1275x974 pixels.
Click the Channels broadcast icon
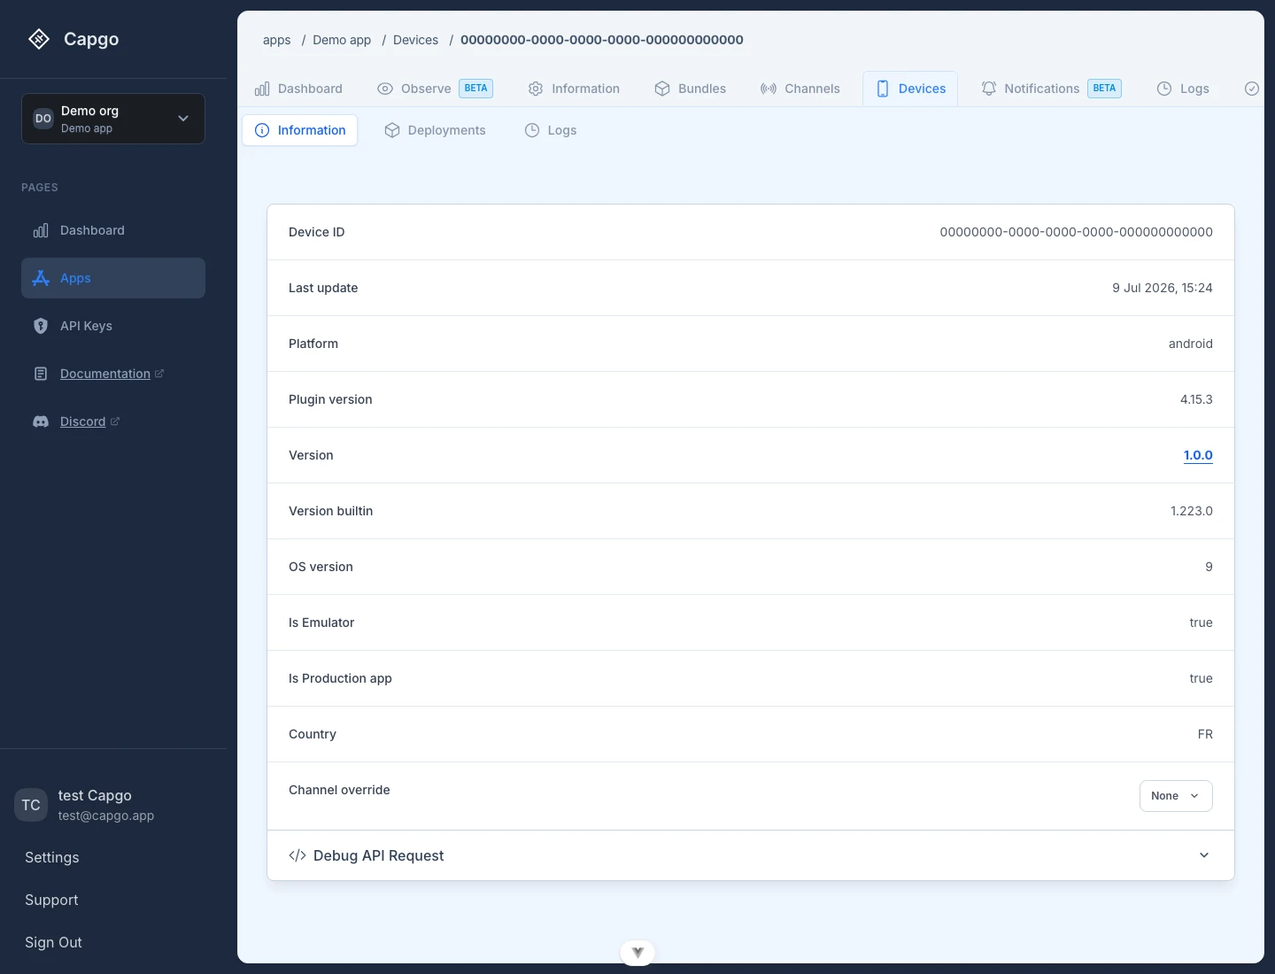pos(769,89)
